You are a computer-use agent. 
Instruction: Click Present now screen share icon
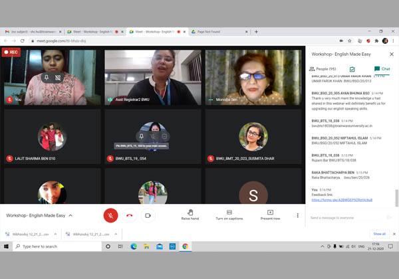click(x=270, y=214)
